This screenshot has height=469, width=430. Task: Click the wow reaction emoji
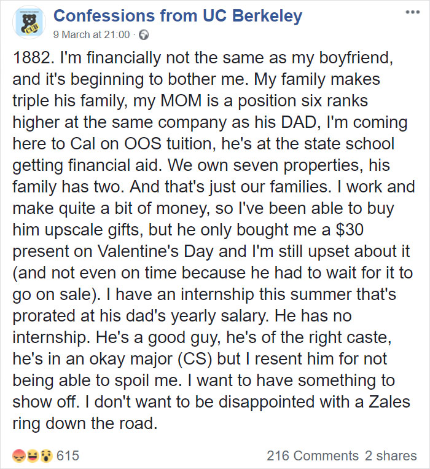(45, 455)
